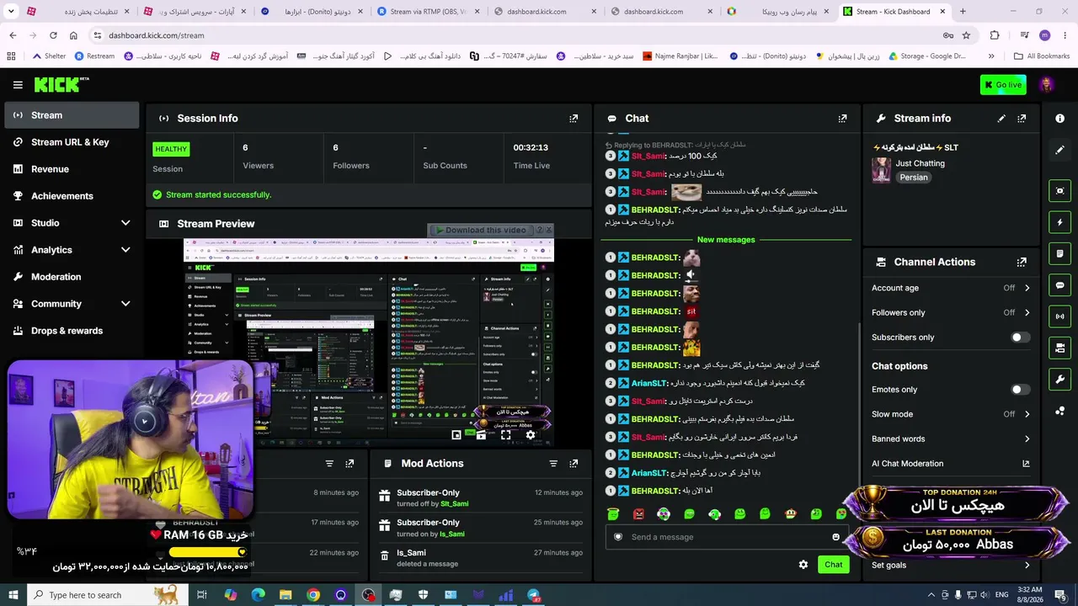Open the profile avatar menu
Viewport: 1078px width, 606px height.
(1046, 84)
